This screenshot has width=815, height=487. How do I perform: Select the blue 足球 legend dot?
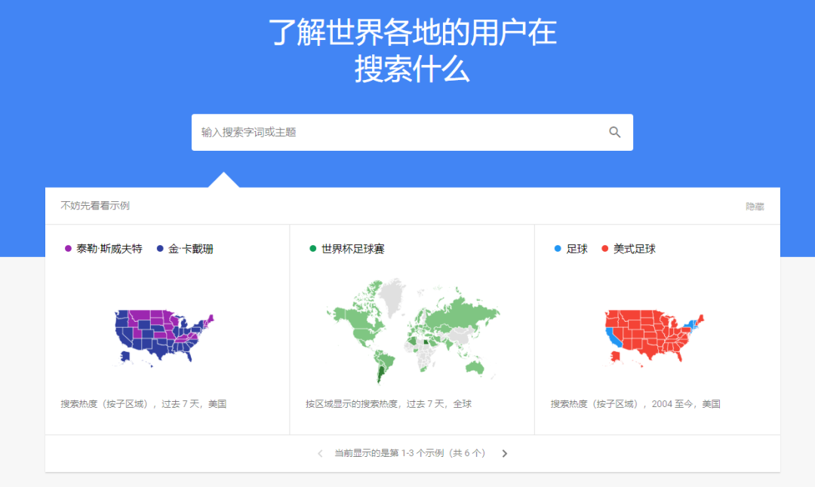coord(556,248)
